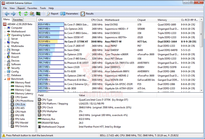The image size is (205, 139).
Task: Click scrollbar up arrow in results list
Action: coord(202,19)
